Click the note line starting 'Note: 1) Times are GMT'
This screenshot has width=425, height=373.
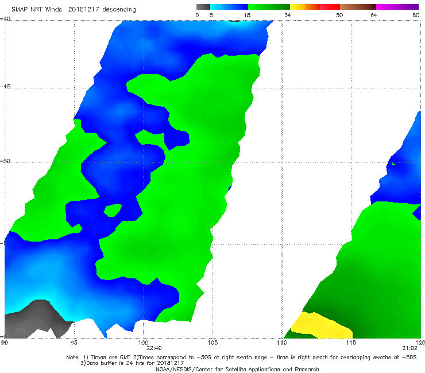click(241, 358)
